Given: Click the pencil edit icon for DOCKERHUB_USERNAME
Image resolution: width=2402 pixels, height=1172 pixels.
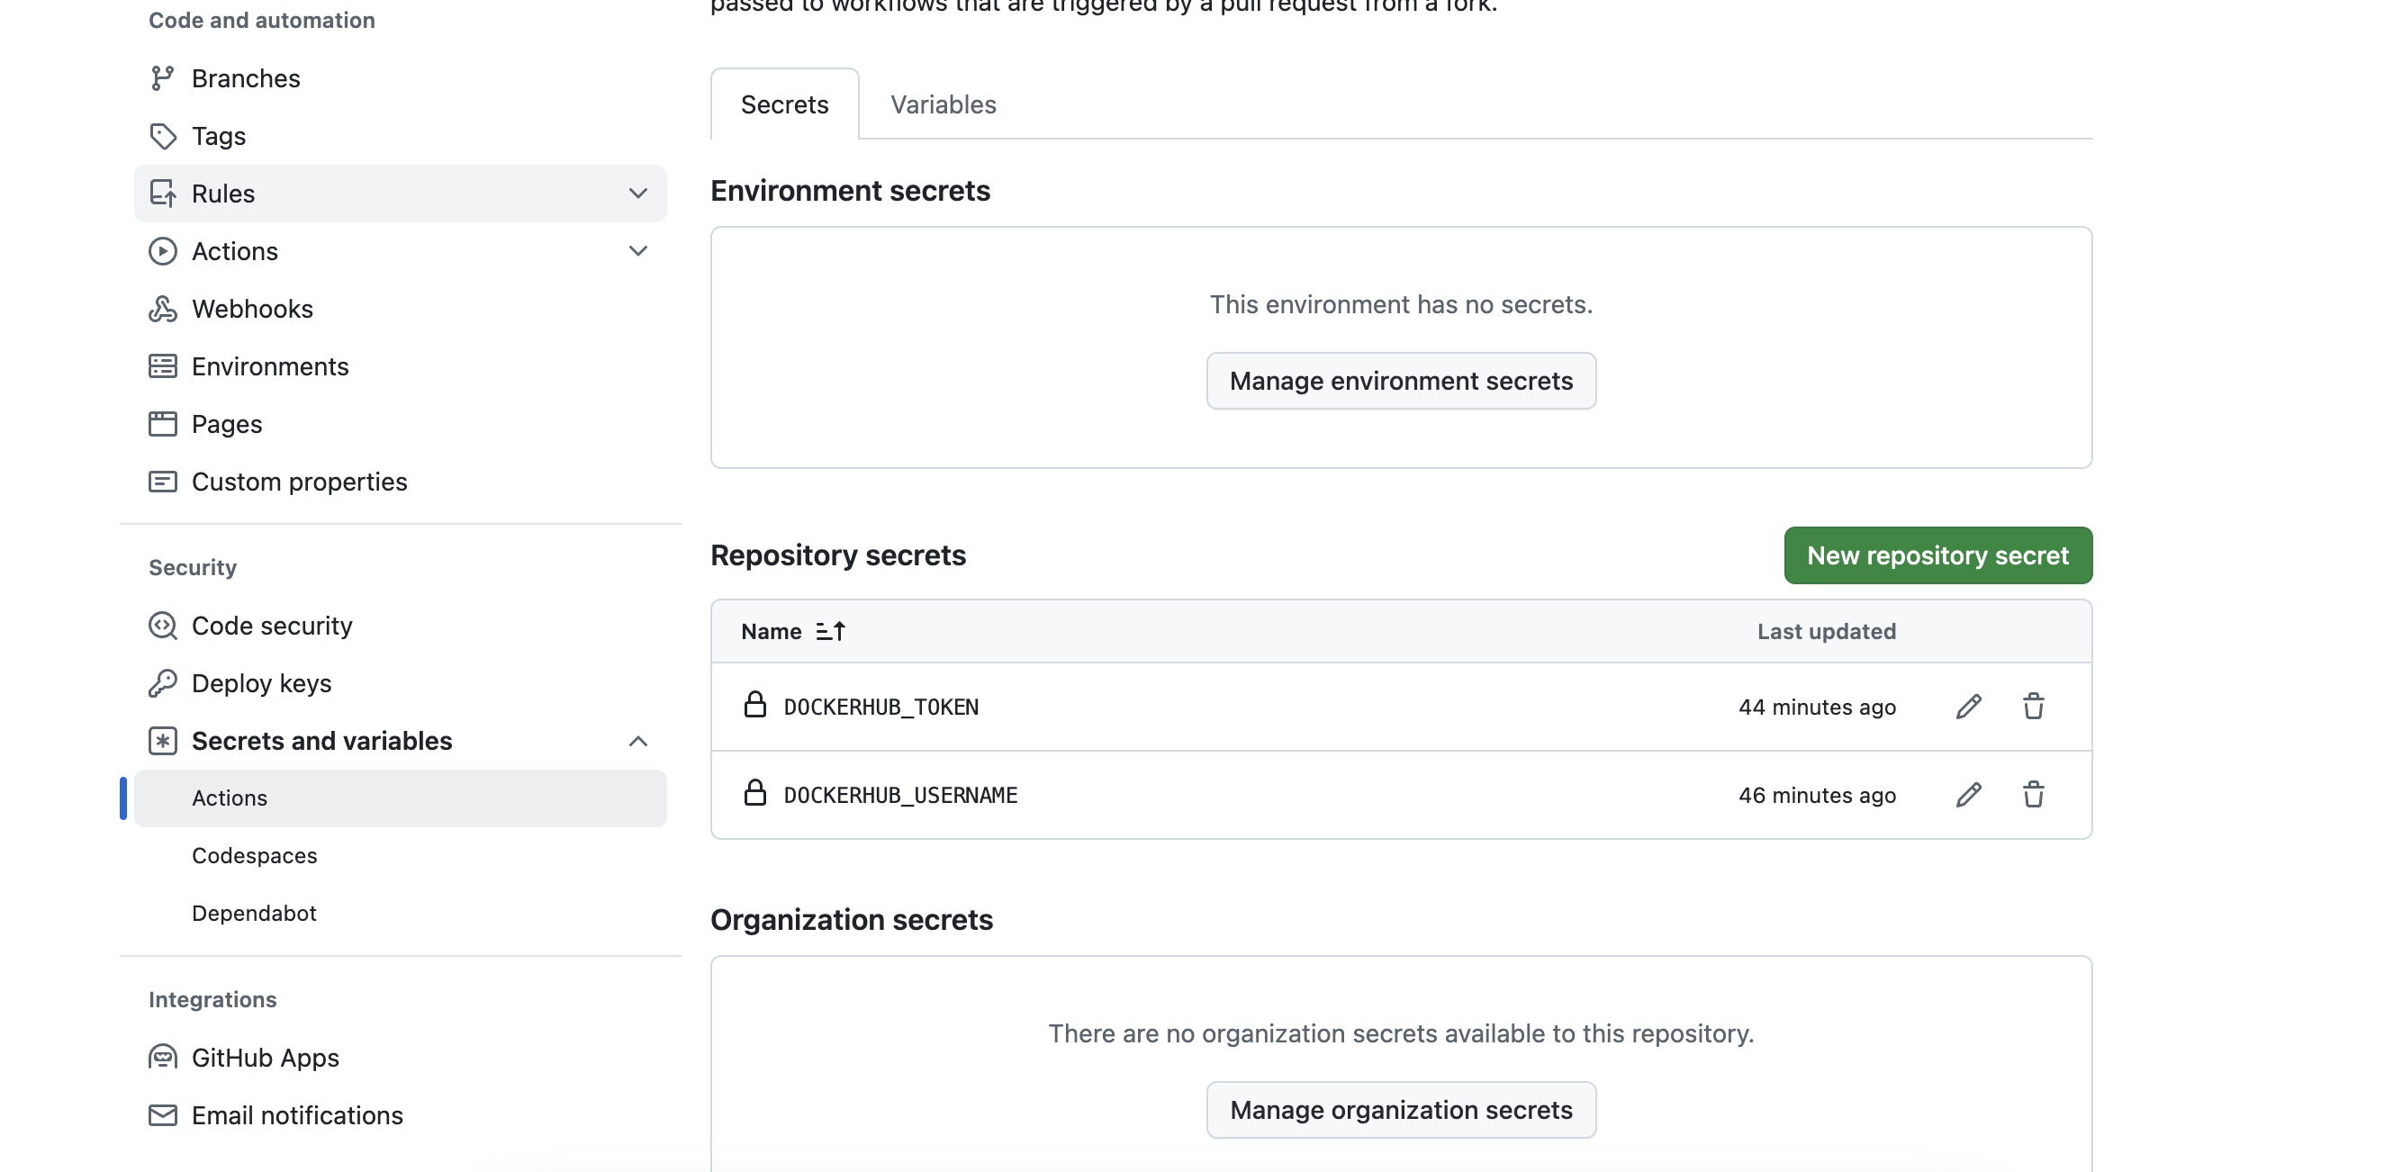Looking at the screenshot, I should 1967,795.
